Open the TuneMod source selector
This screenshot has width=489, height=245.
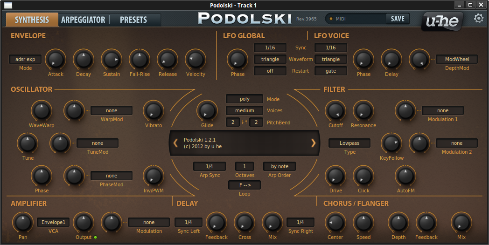pos(98,143)
